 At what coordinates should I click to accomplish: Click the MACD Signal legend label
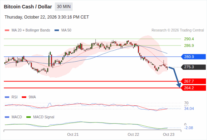click(44, 117)
